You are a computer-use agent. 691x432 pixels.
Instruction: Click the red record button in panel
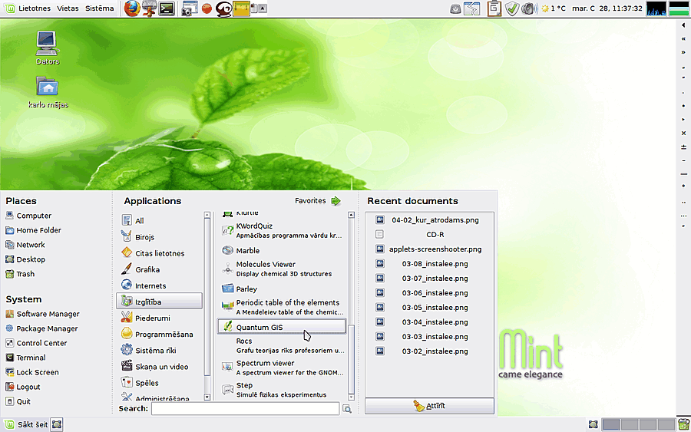(x=207, y=8)
